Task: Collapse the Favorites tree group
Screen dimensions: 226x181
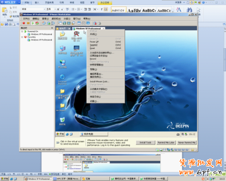Action: click(22, 37)
